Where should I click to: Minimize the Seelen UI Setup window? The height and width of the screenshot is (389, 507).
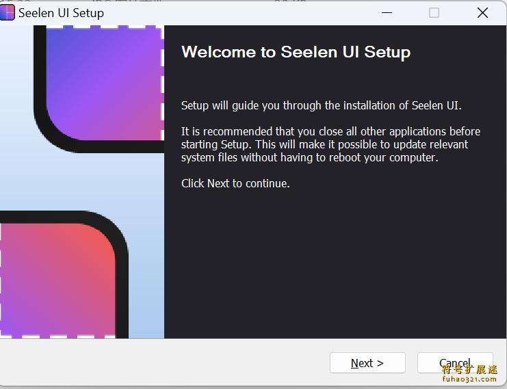[x=387, y=13]
